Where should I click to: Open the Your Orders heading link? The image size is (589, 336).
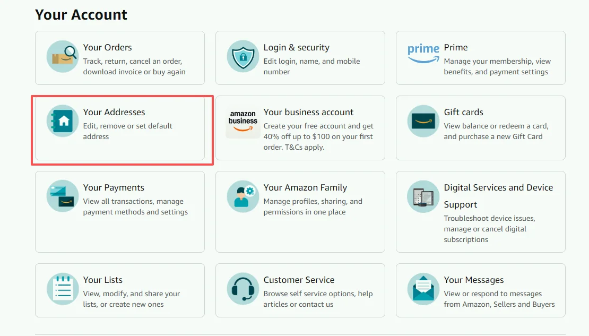pos(107,47)
